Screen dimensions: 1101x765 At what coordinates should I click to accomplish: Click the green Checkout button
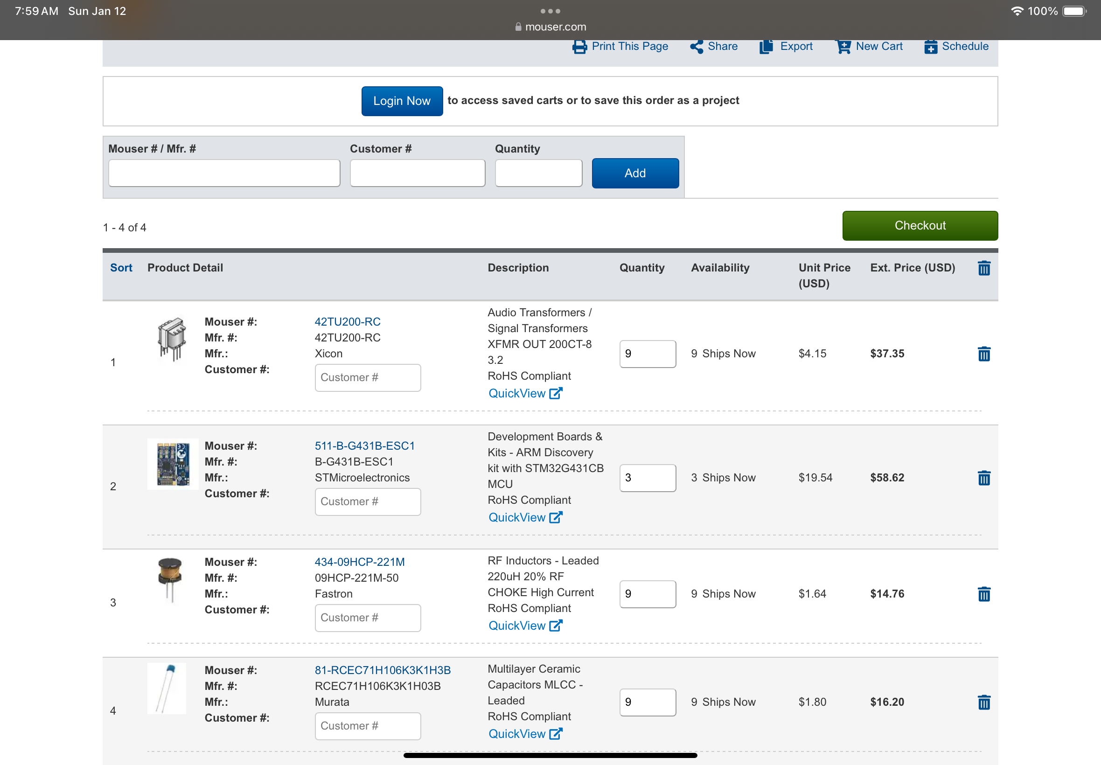920,226
